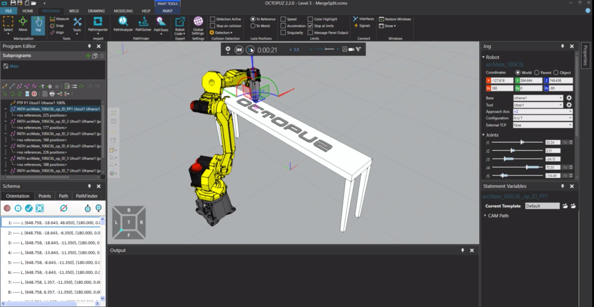
Task: Open the Approach Axis dropdown
Action: [538, 111]
